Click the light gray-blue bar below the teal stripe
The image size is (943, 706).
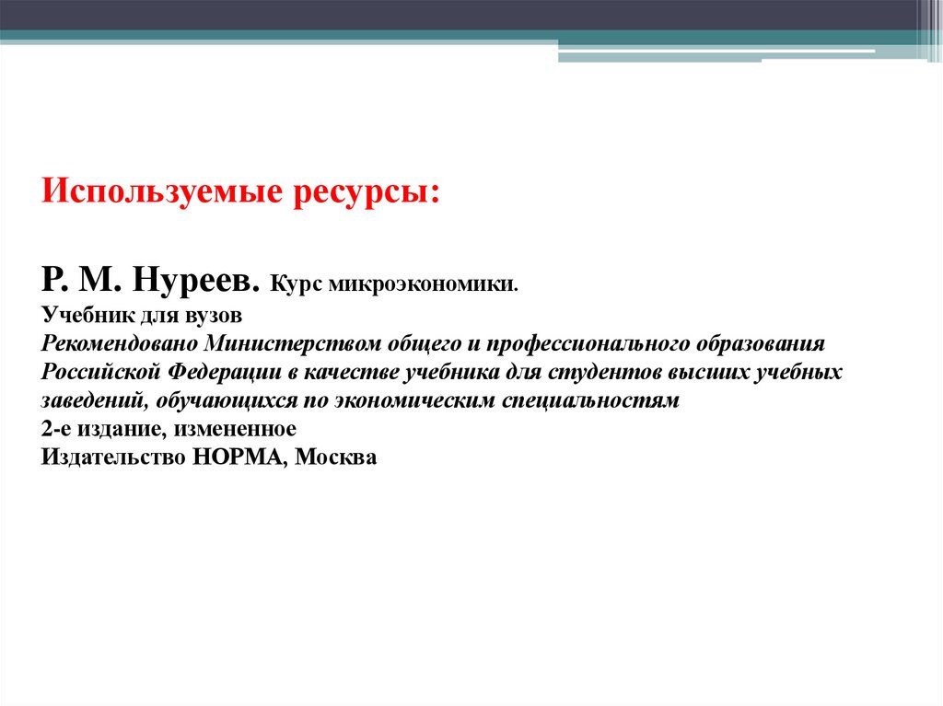point(659,58)
